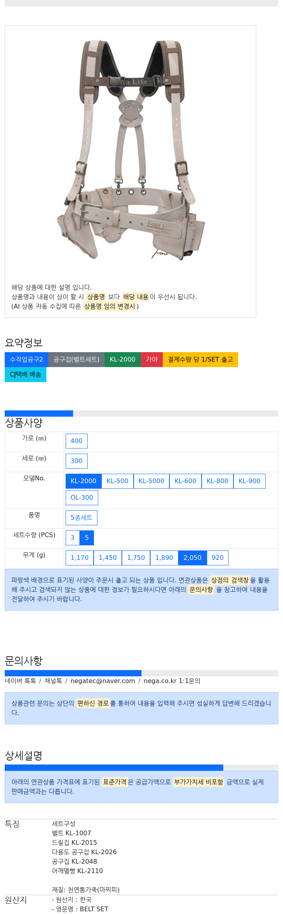283x914 pixels.
Task: Click the green KL-2000 summary tag
Action: pos(123,360)
